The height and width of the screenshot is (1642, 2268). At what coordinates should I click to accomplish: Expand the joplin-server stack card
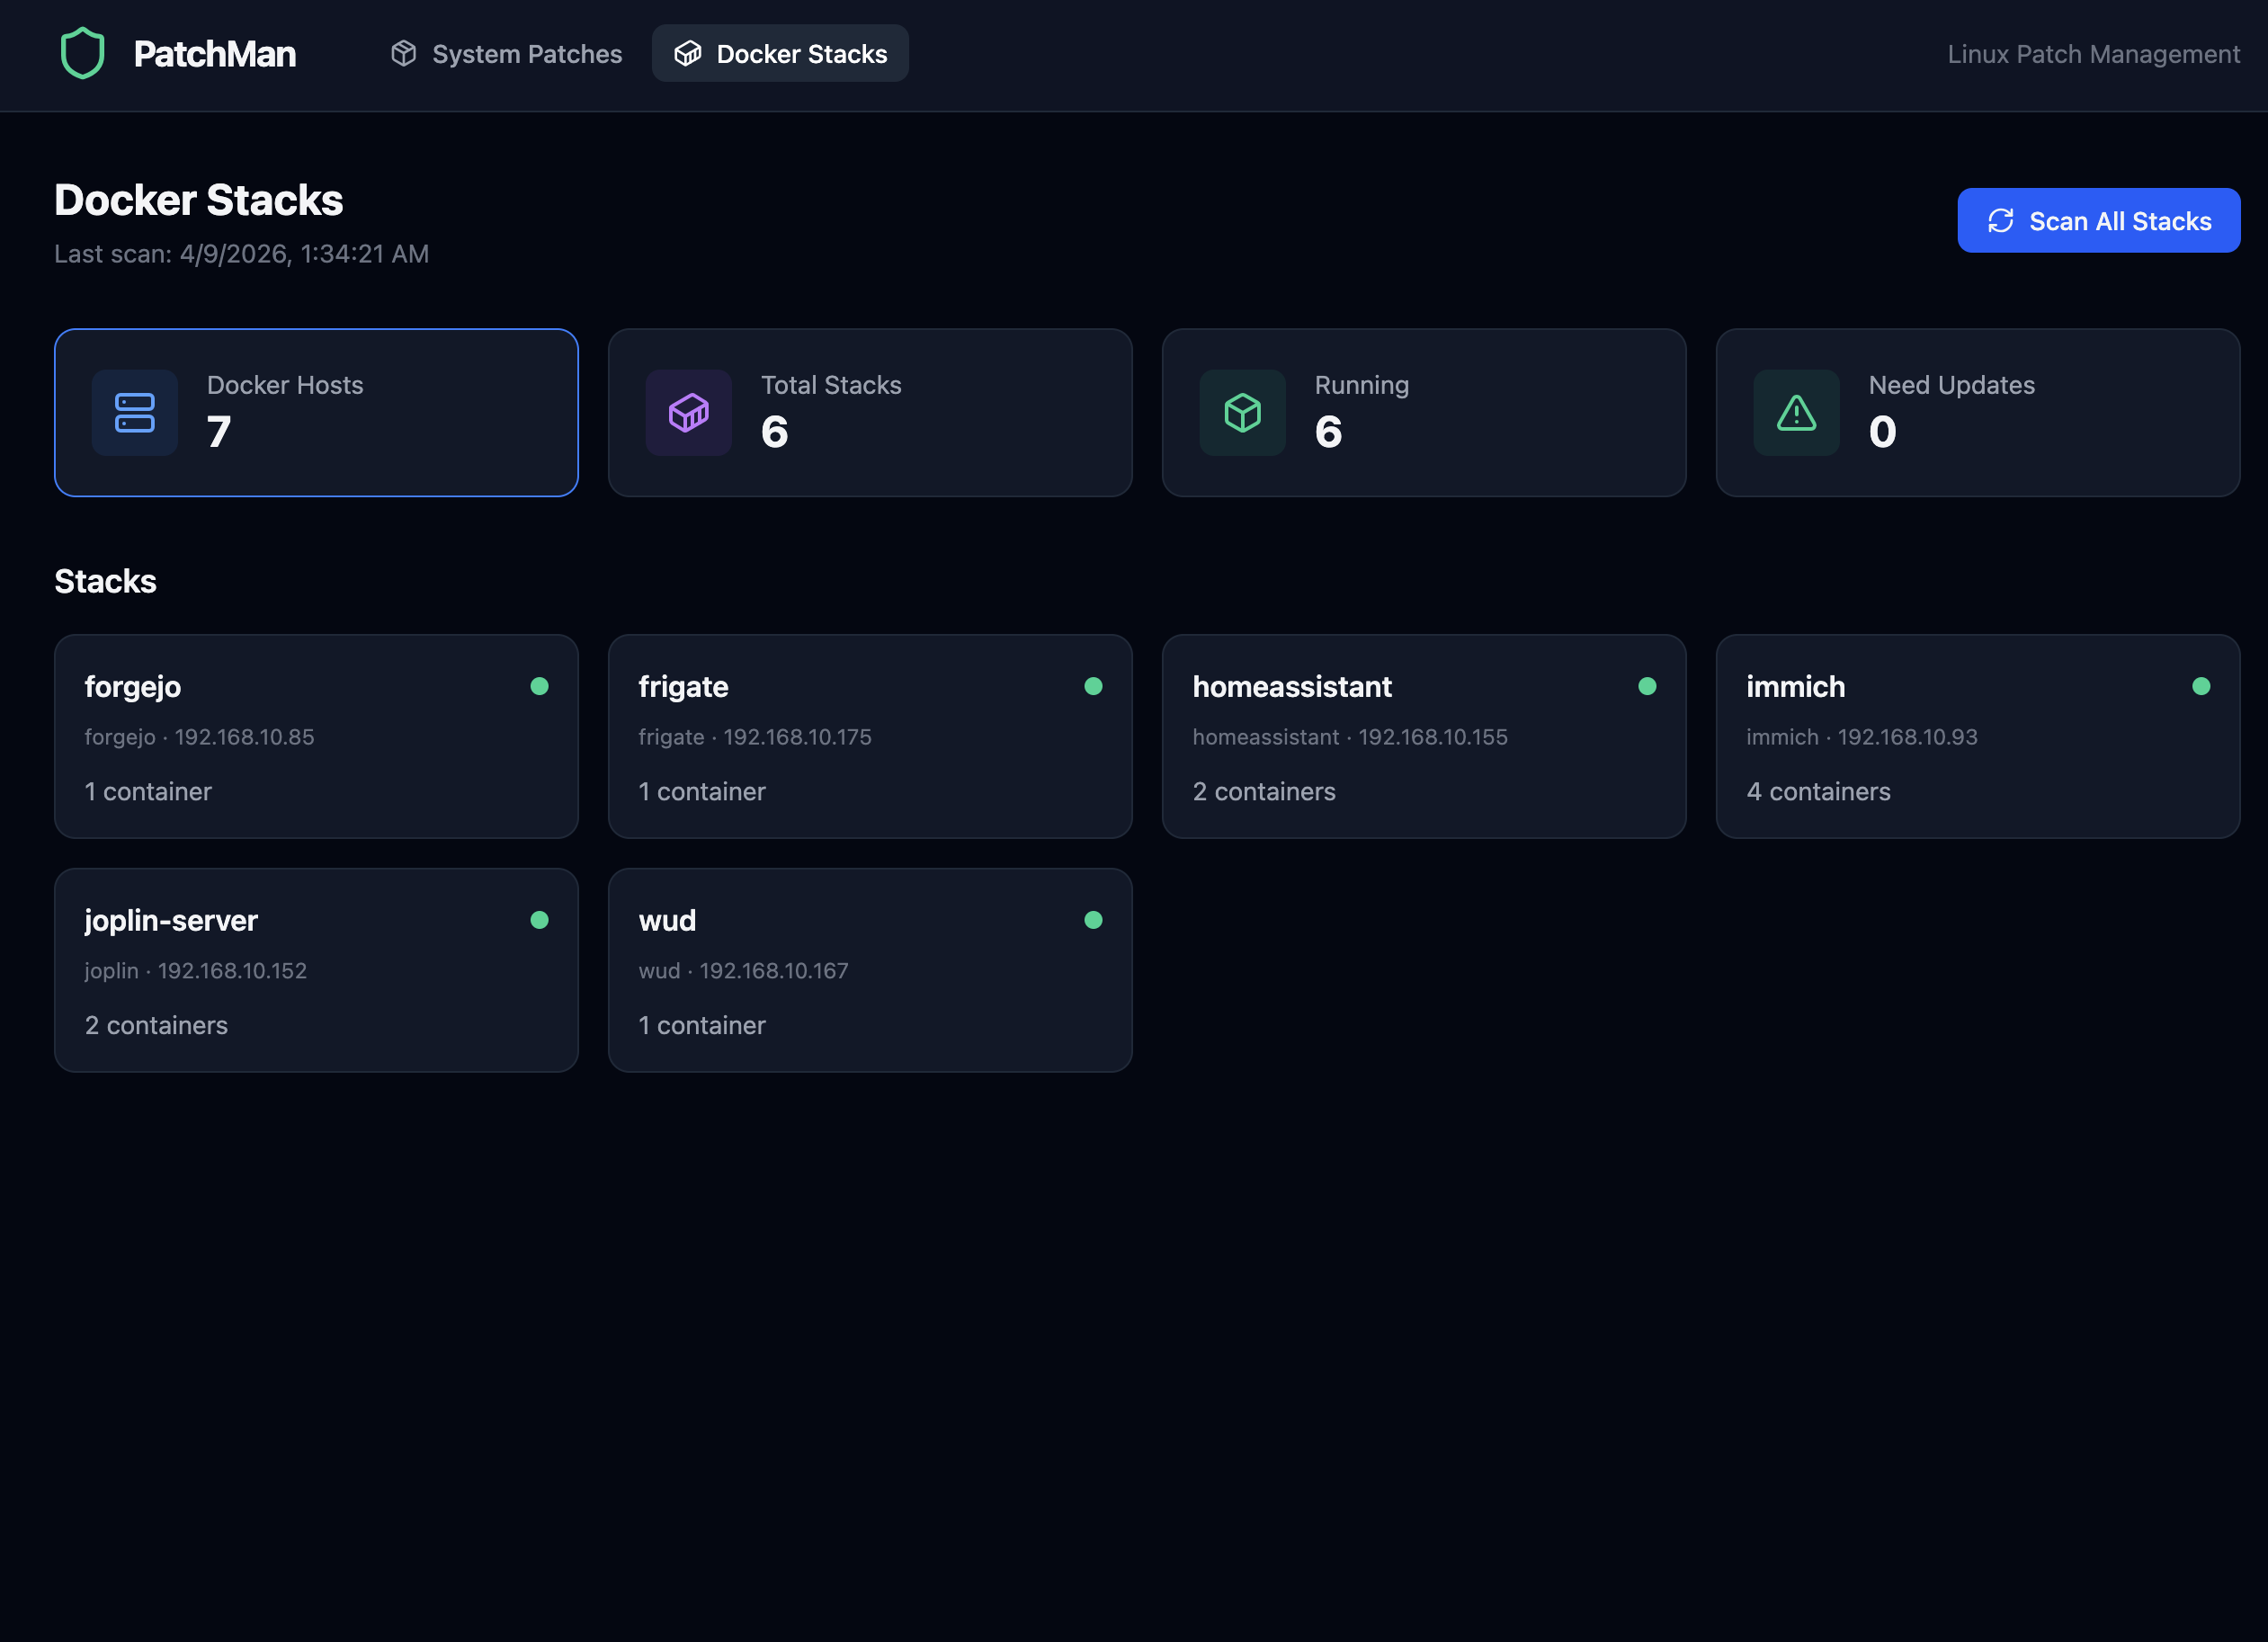point(316,970)
